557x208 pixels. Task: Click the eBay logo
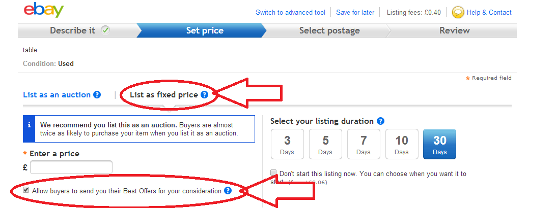[44, 10]
